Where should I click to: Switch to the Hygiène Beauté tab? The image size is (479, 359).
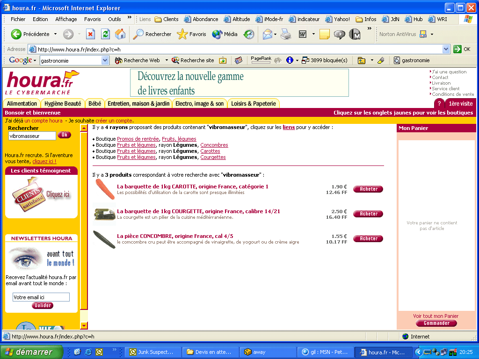click(63, 103)
